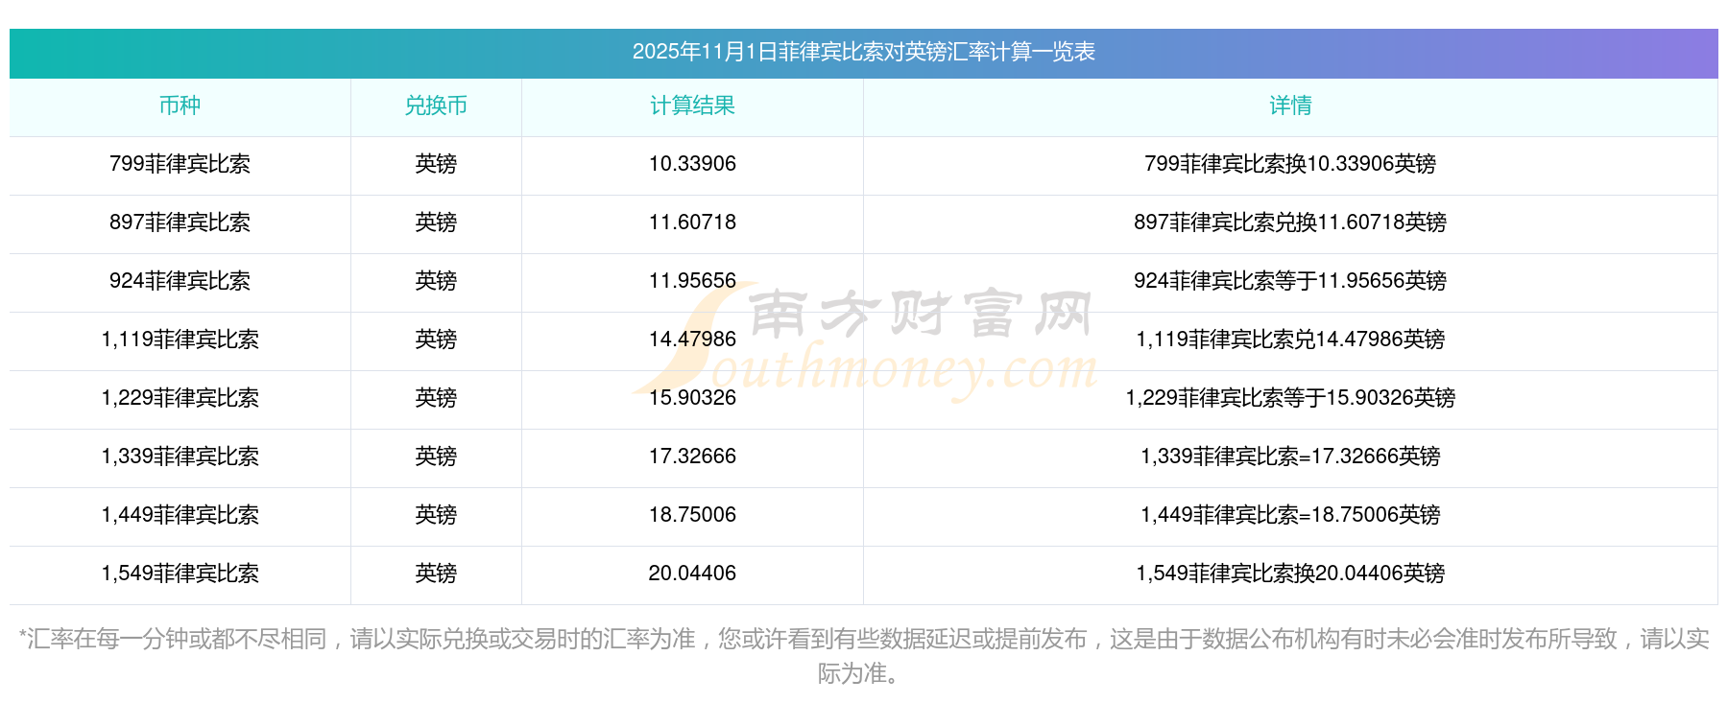Screen dimensions: 1728x703
Task: Click the 924菲律宾比索等于11.95656英镑 detail cell
Action: (x=1290, y=281)
